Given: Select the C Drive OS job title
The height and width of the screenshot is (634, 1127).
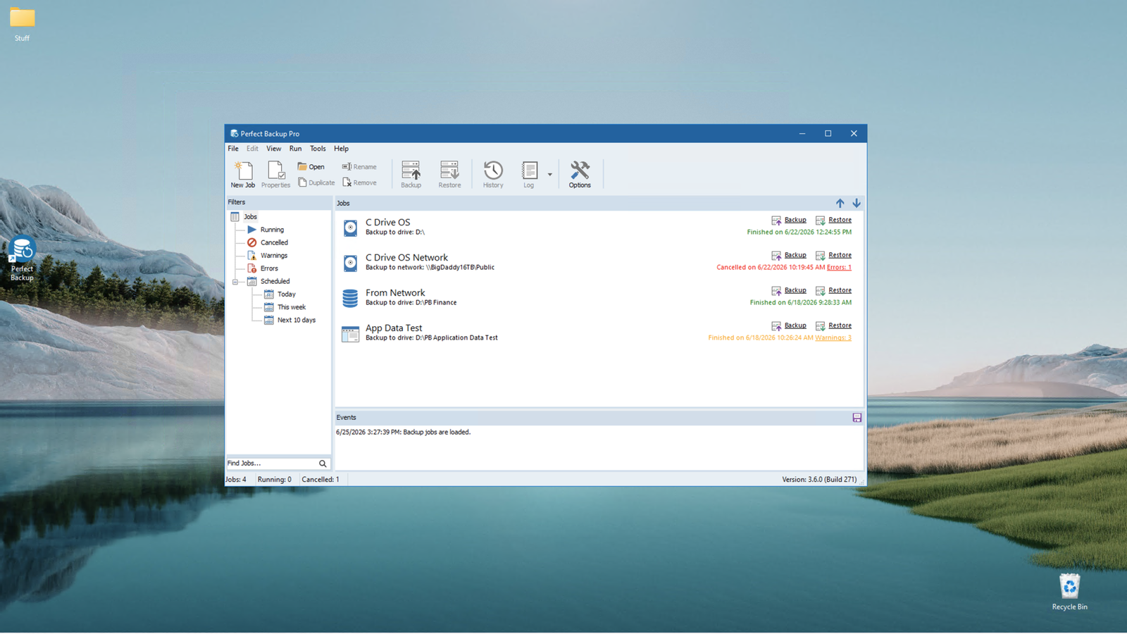Looking at the screenshot, I should pyautogui.click(x=387, y=223).
